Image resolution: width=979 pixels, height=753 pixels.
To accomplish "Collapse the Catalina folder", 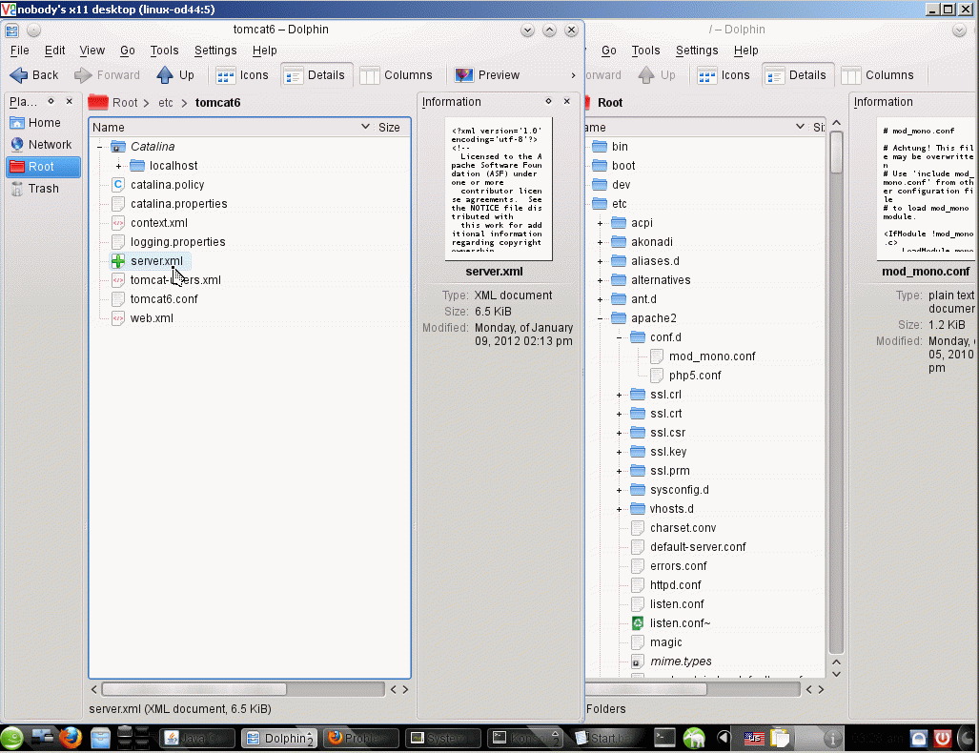I will tap(99, 148).
